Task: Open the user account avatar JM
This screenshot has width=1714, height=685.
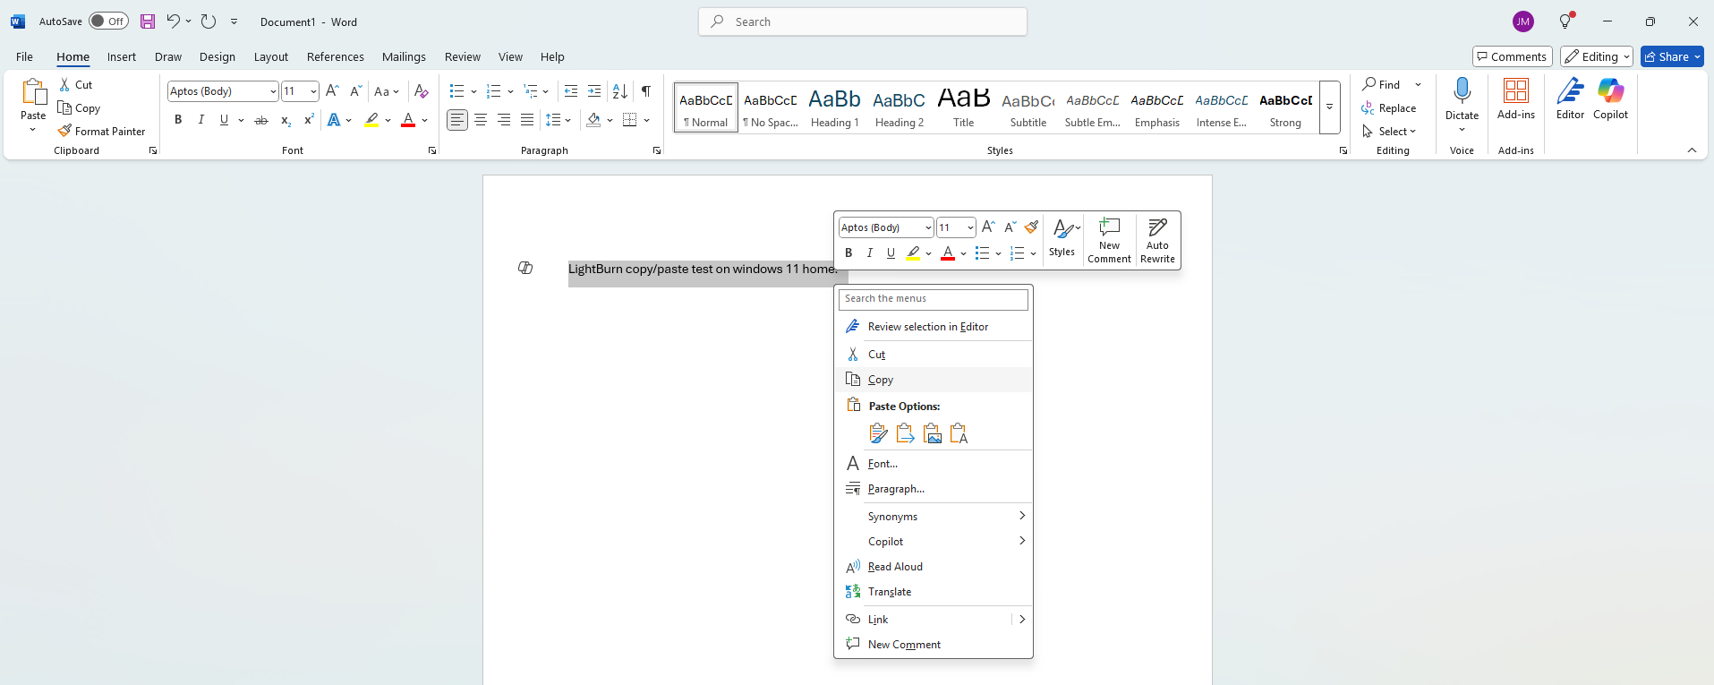Action: click(x=1522, y=21)
